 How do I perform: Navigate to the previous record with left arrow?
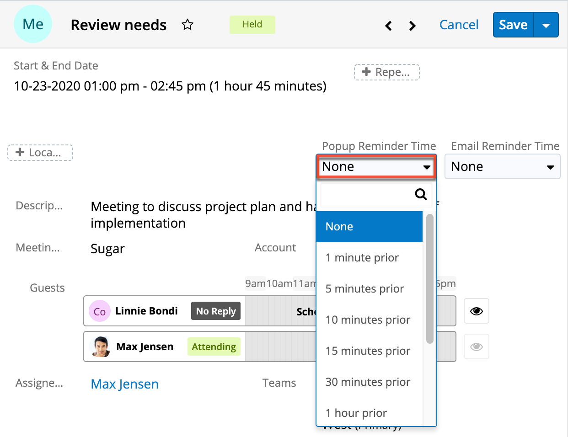pos(388,26)
